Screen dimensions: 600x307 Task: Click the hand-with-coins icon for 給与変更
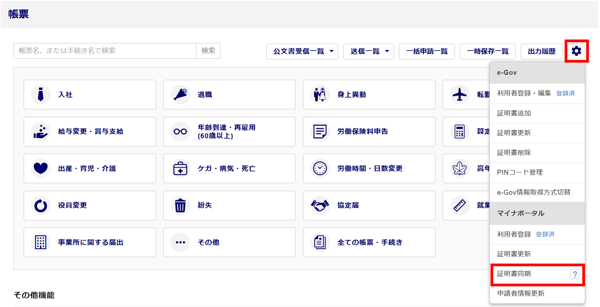(x=40, y=131)
